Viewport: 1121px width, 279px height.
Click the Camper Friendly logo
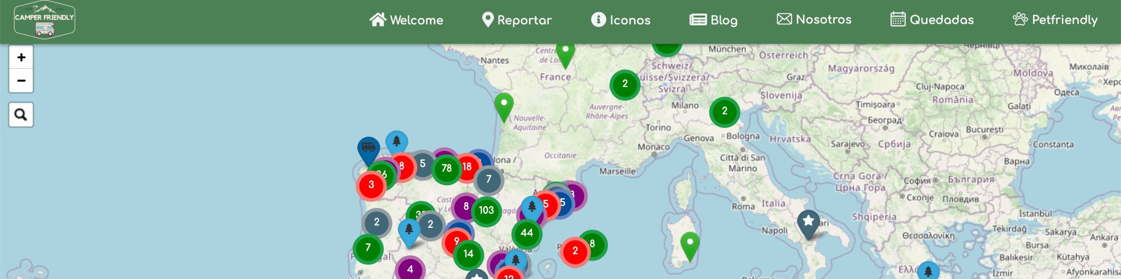coord(44,20)
